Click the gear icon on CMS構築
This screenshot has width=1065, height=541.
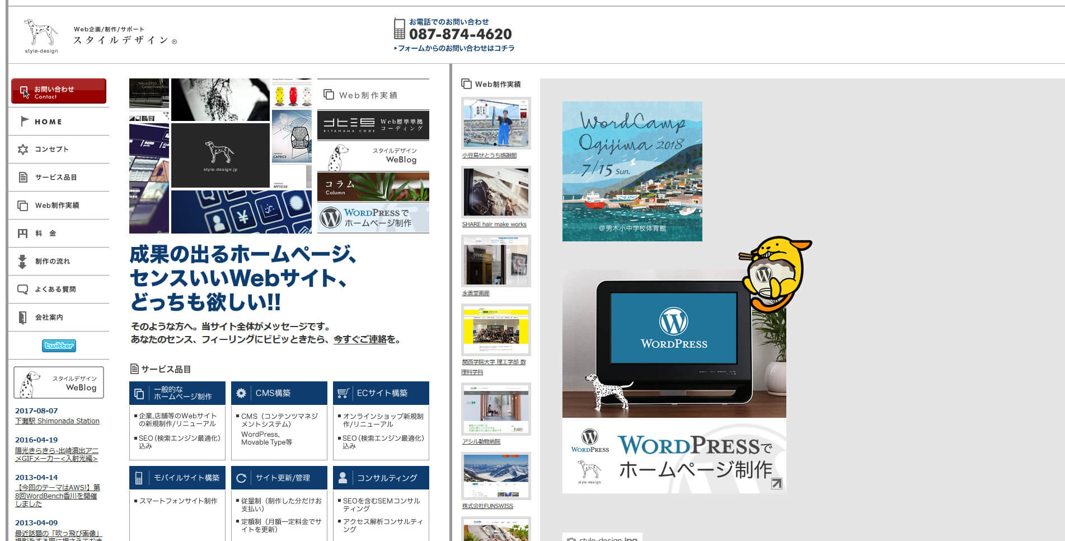coord(241,393)
